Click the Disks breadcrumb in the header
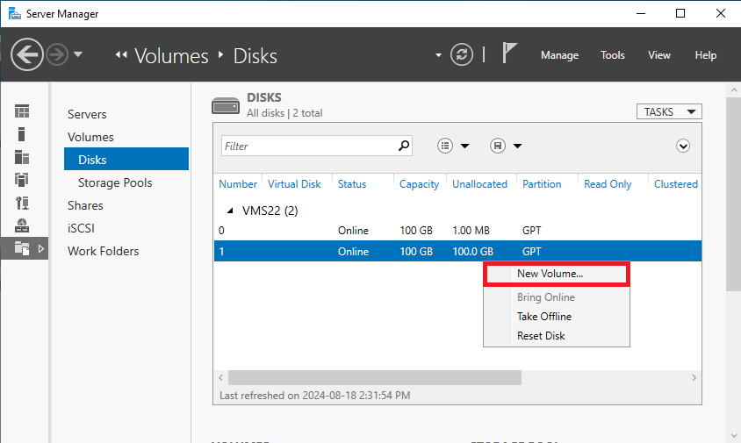The width and height of the screenshot is (741, 443). click(255, 56)
